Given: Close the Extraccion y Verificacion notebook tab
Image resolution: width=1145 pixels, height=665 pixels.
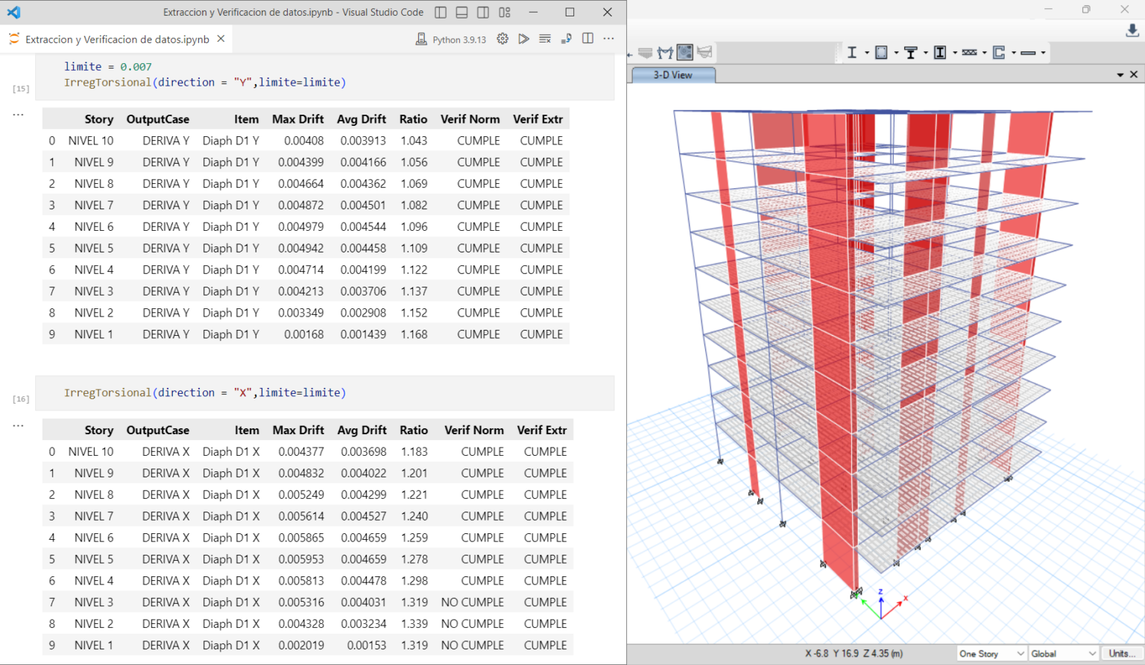Looking at the screenshot, I should (x=221, y=39).
